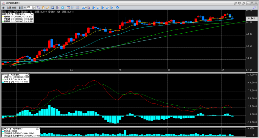259x138 pixels.
Task: Activate the hand pan tool
Action: 43,8
